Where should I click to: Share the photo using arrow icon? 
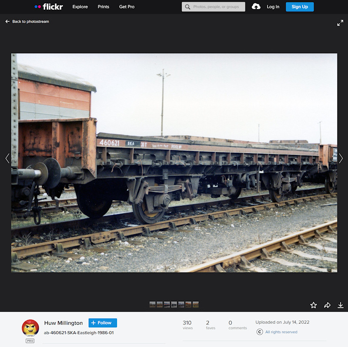click(x=327, y=305)
